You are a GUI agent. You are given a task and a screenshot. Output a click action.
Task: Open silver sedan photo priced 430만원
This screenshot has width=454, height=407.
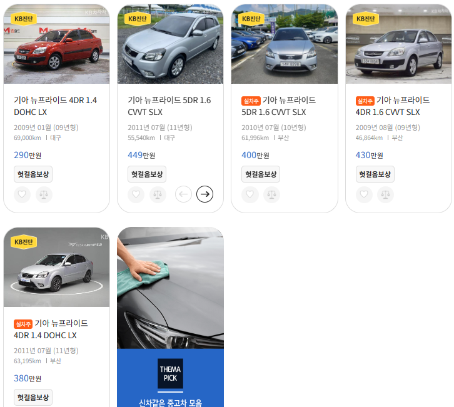398,44
